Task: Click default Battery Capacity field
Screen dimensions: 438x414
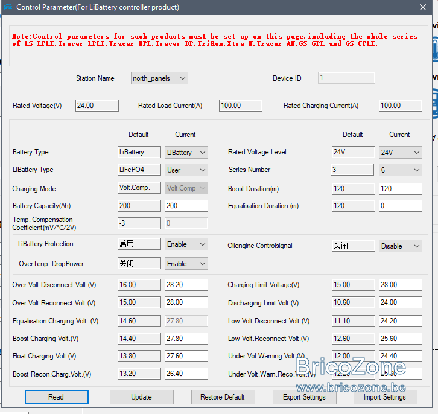Action: (x=139, y=206)
